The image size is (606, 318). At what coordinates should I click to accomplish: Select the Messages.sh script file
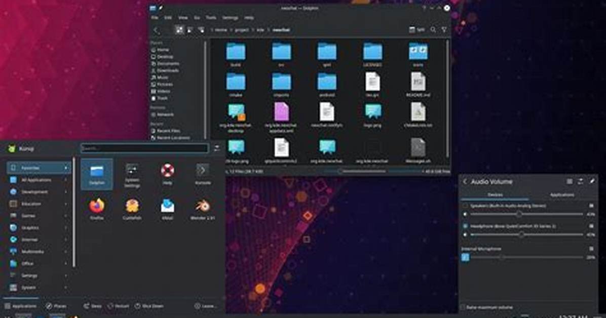click(418, 151)
